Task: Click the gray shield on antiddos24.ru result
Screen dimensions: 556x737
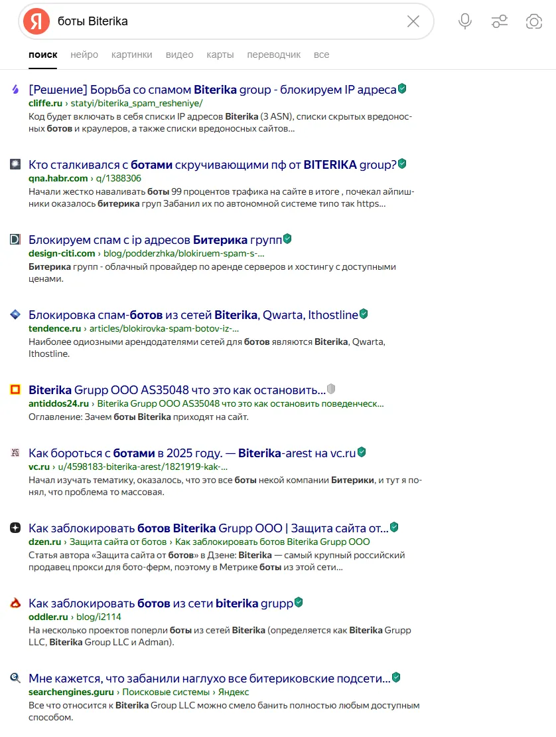Action: pyautogui.click(x=332, y=389)
